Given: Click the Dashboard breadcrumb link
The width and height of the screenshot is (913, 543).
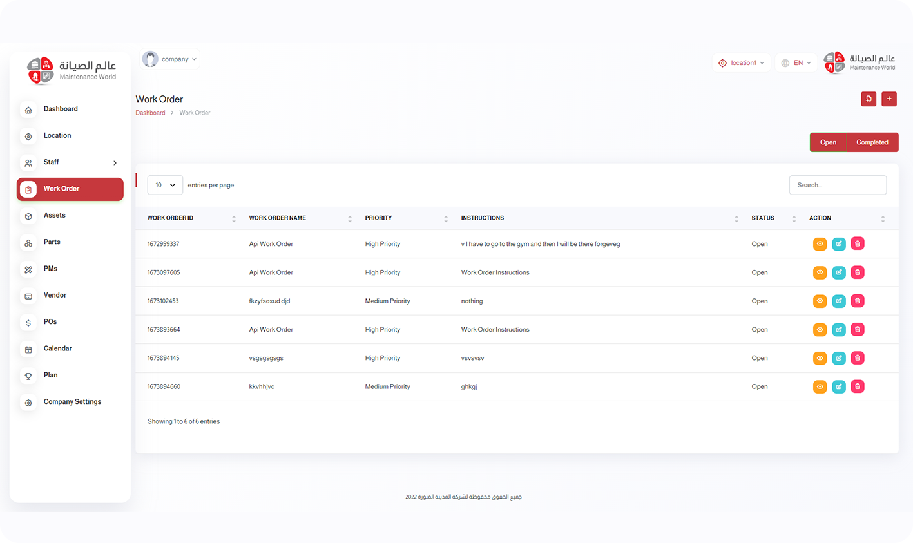Looking at the screenshot, I should tap(150, 113).
